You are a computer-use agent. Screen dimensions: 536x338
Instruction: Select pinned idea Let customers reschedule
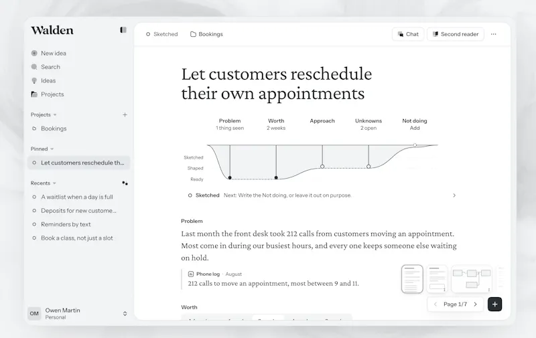coord(78,163)
